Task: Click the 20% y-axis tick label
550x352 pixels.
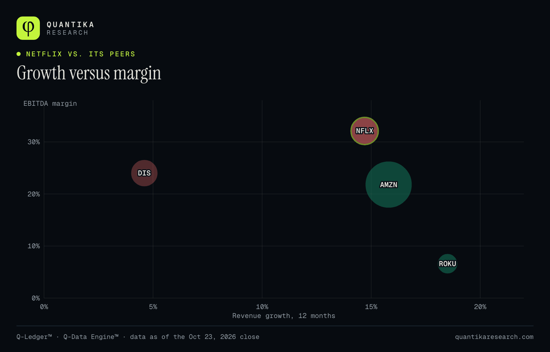Action: pos(34,194)
